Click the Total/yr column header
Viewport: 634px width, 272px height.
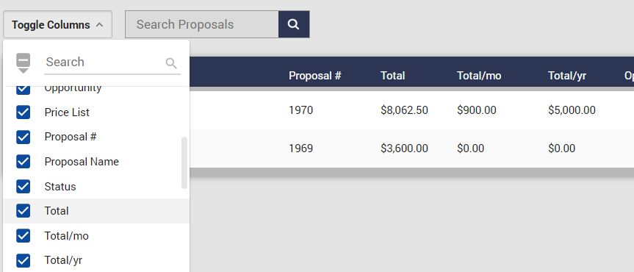pyautogui.click(x=567, y=76)
